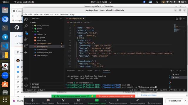Open Telegram from the Ubuntu dock
The width and height of the screenshot is (188, 105).
pyautogui.click(x=5, y=37)
